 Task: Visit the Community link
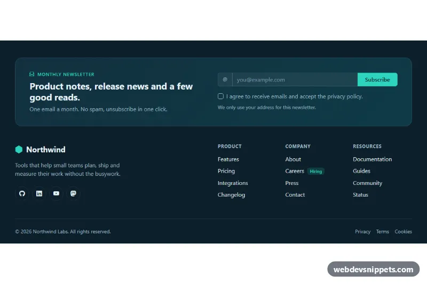[368, 183]
